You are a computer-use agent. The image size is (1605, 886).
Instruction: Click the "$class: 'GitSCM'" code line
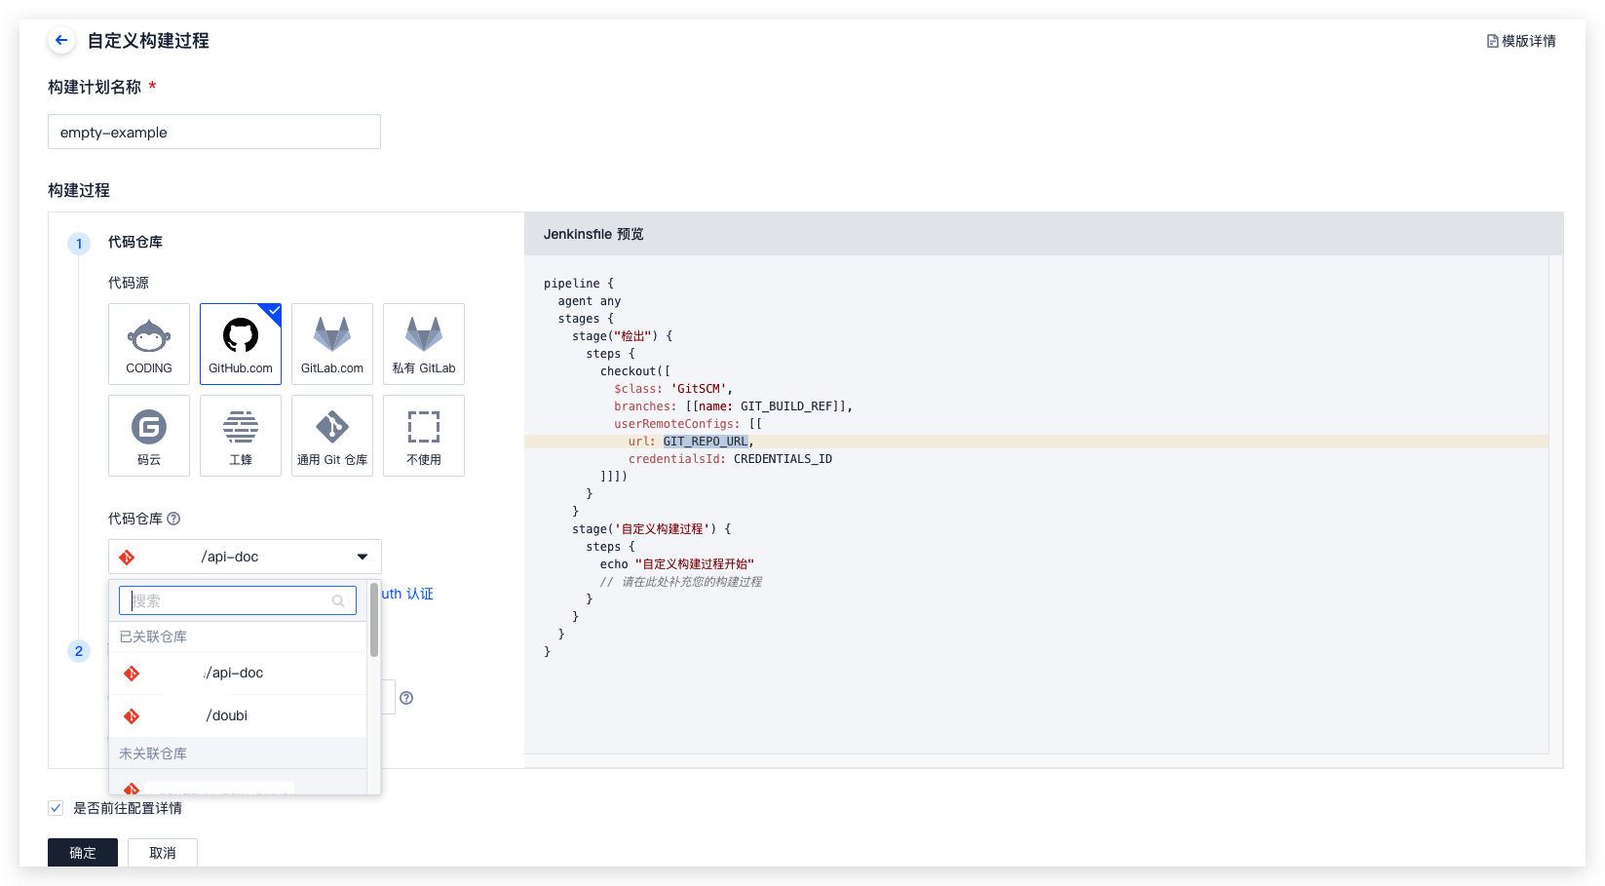673,389
